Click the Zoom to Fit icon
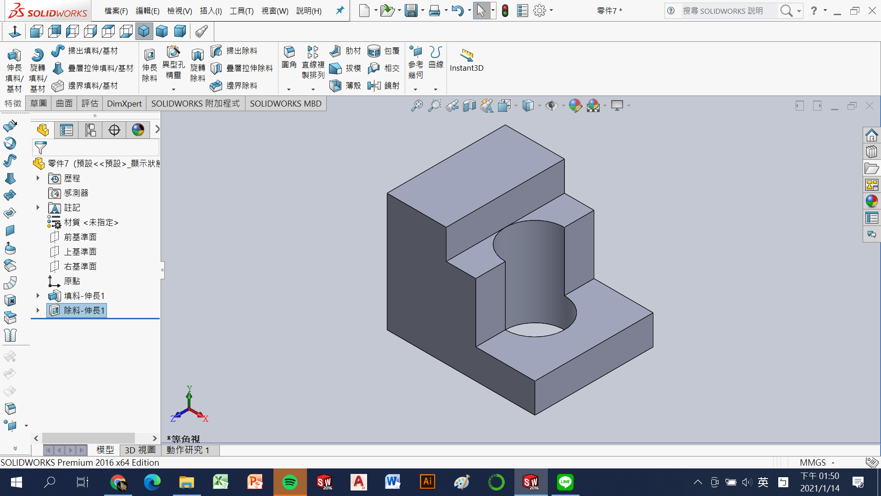The width and height of the screenshot is (881, 496). (417, 106)
